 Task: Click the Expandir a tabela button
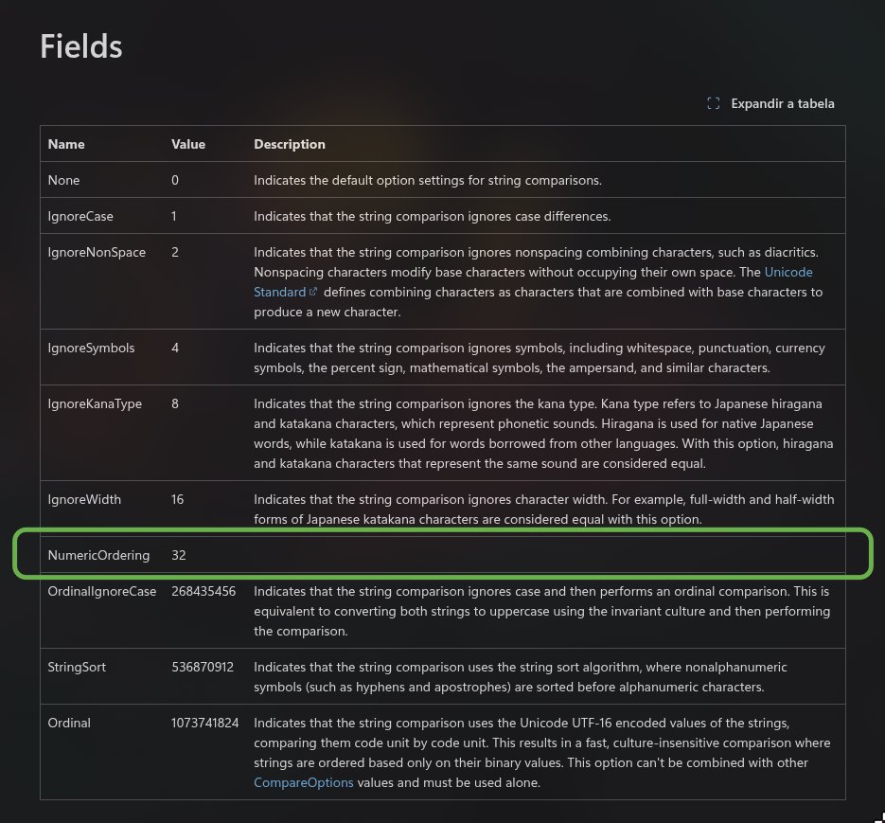tap(770, 103)
